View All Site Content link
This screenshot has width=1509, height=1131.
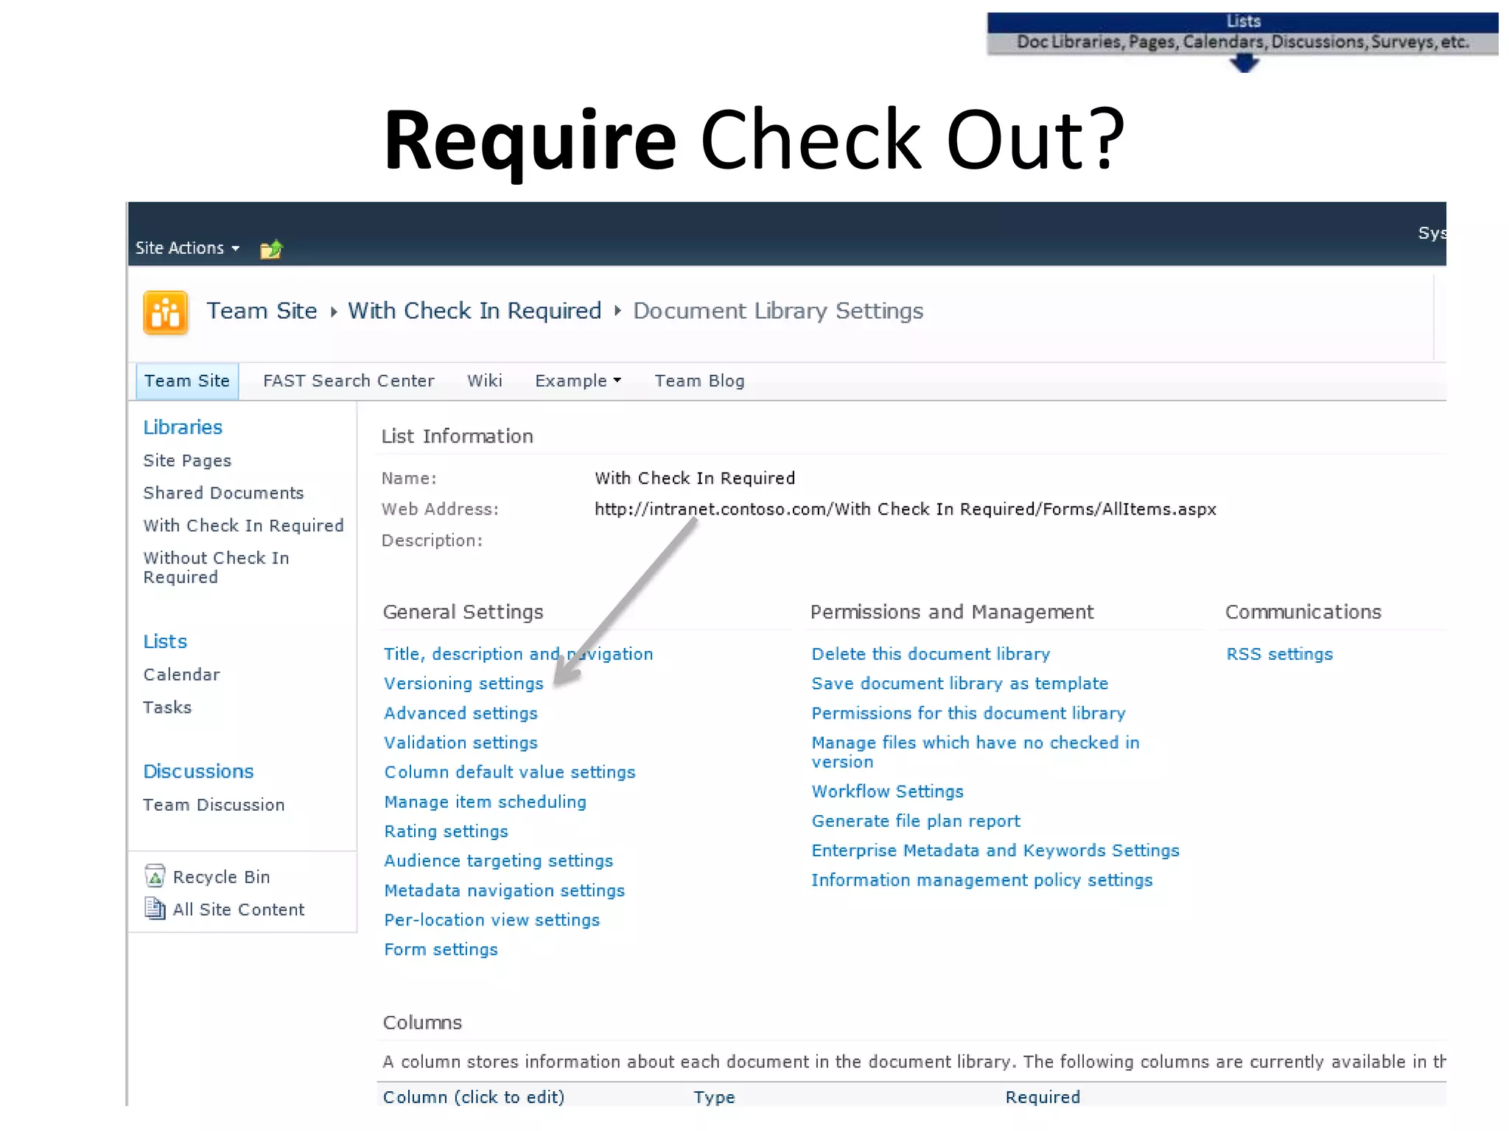pyautogui.click(x=238, y=909)
